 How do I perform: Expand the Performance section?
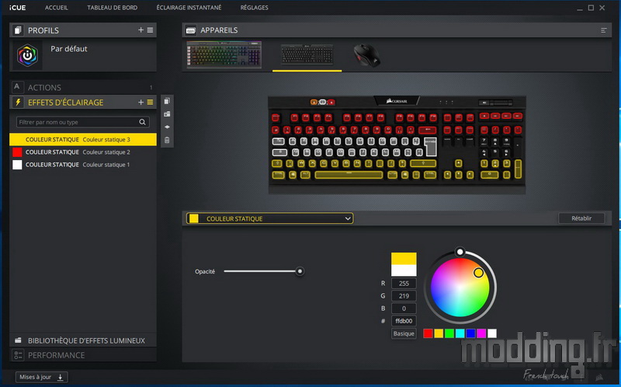(x=83, y=355)
